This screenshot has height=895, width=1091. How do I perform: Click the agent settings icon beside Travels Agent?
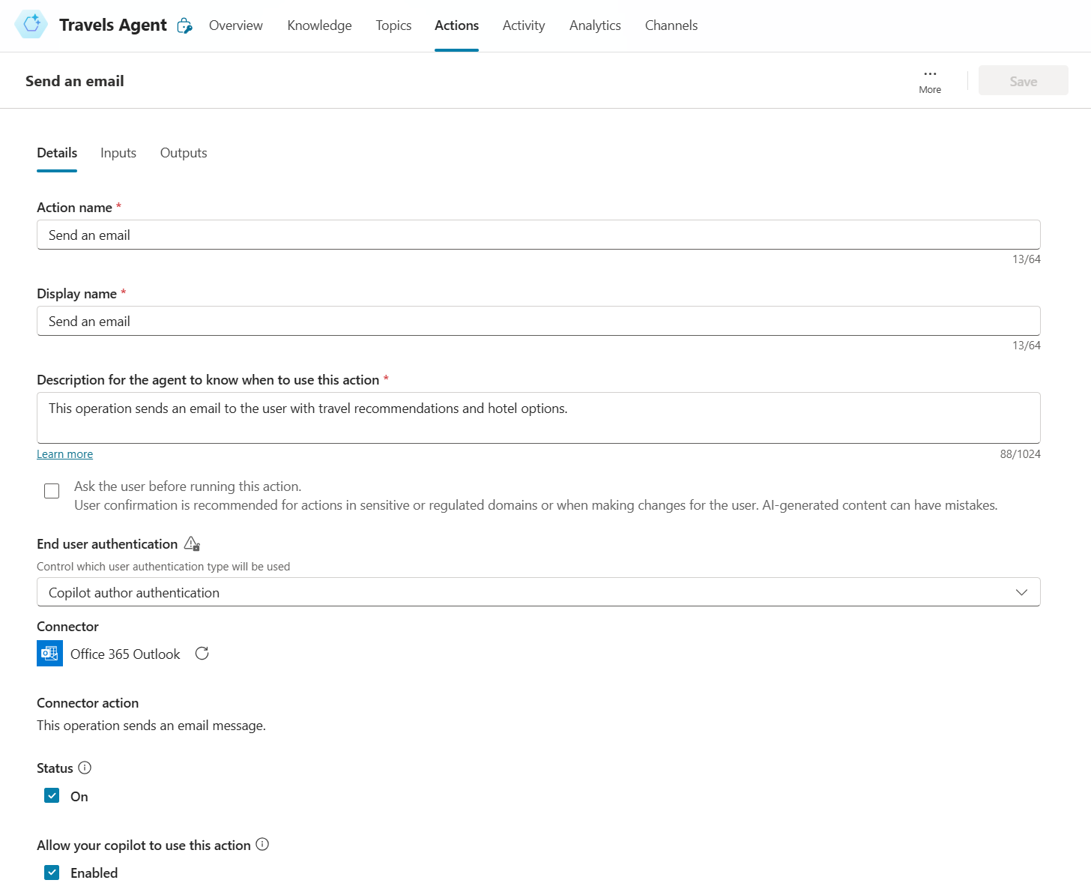[x=184, y=26]
